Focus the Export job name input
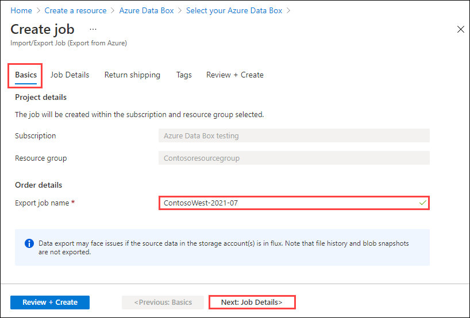470x318 pixels. 294,203
